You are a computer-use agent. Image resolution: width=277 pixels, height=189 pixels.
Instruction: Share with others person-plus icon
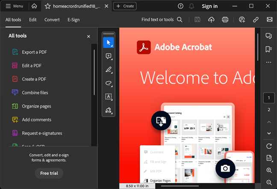242,19
